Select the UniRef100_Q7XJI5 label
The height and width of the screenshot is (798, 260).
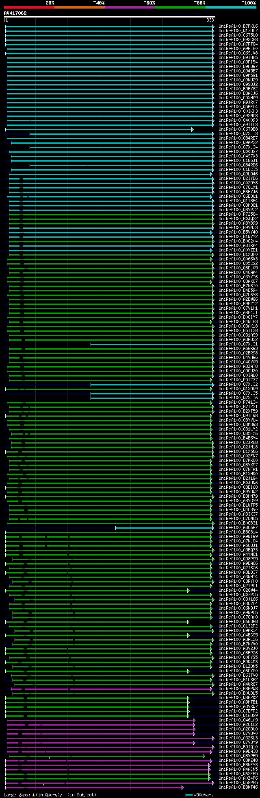(x=238, y=393)
